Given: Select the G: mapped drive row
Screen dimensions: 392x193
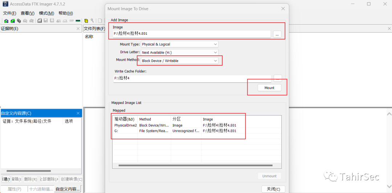Looking at the screenshot, I should (x=197, y=131).
